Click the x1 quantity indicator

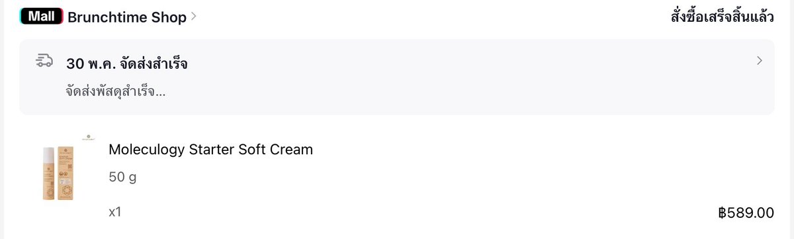tap(115, 213)
